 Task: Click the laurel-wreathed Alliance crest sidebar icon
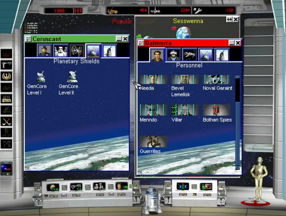click(6, 76)
